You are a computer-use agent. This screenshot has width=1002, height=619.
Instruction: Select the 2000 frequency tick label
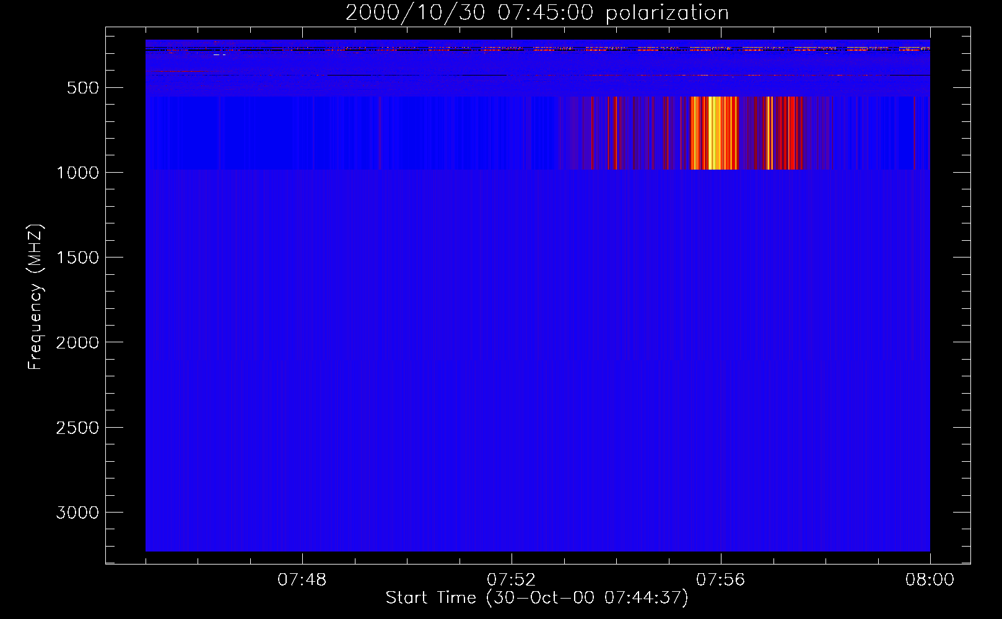[x=77, y=342]
